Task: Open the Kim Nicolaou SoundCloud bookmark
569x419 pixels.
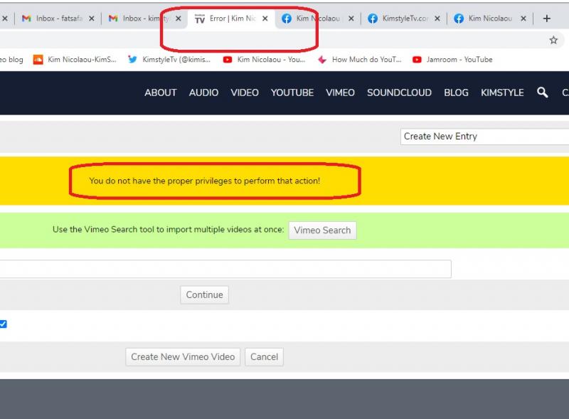Action: coord(75,60)
